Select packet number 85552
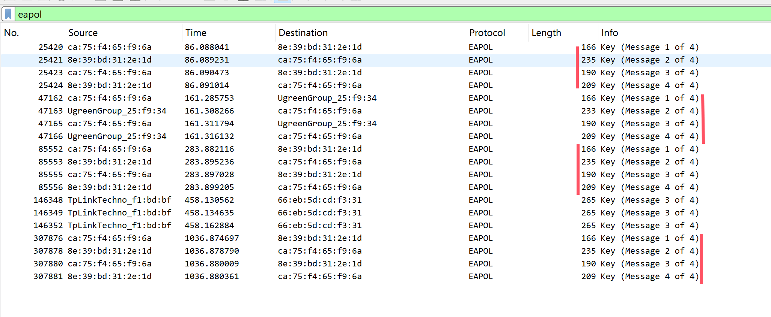The width and height of the screenshot is (771, 317). [385, 149]
